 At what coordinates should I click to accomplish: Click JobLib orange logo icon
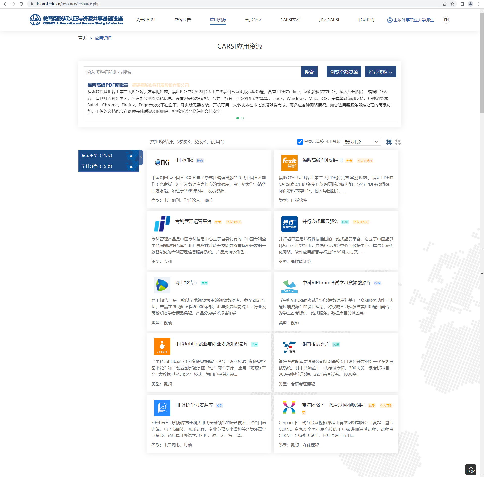[x=162, y=346]
